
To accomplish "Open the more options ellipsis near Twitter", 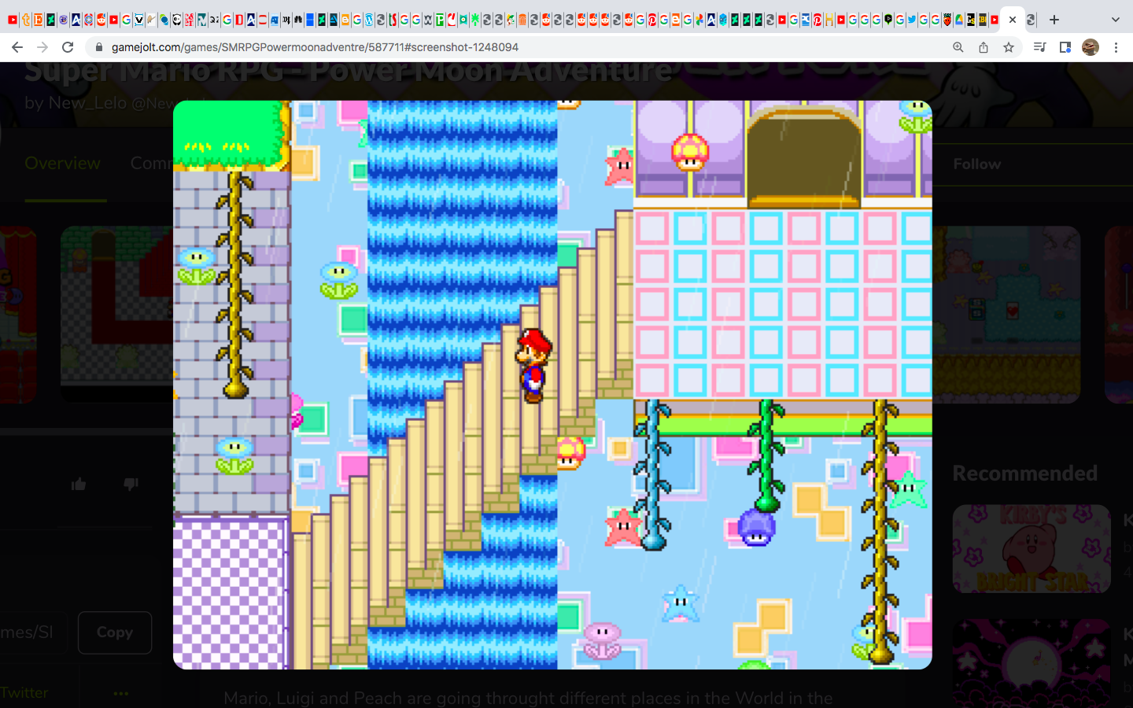I will pos(120,693).
